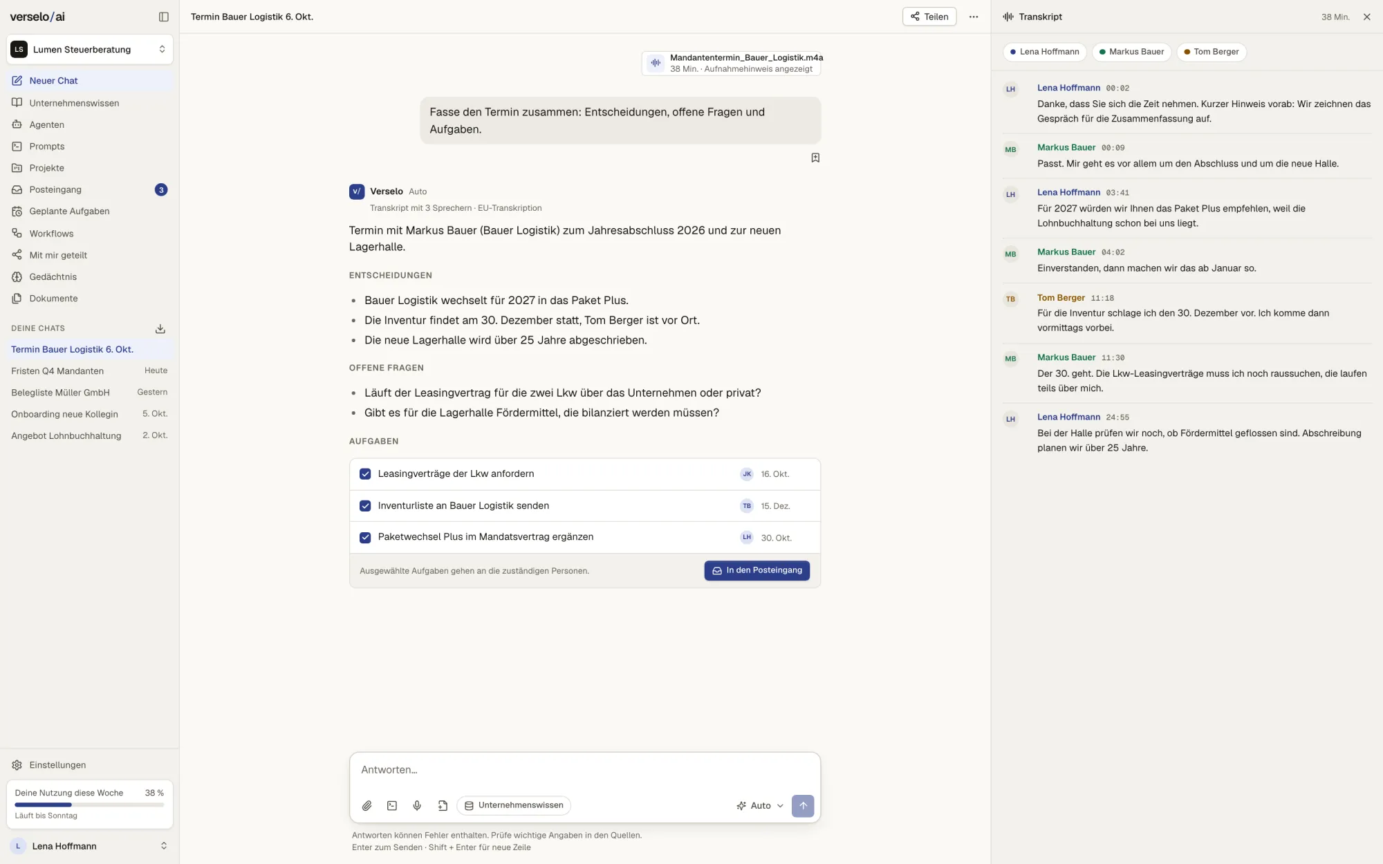Open Einstellungen at the sidebar bottom
1383x864 pixels.
pyautogui.click(x=89, y=764)
